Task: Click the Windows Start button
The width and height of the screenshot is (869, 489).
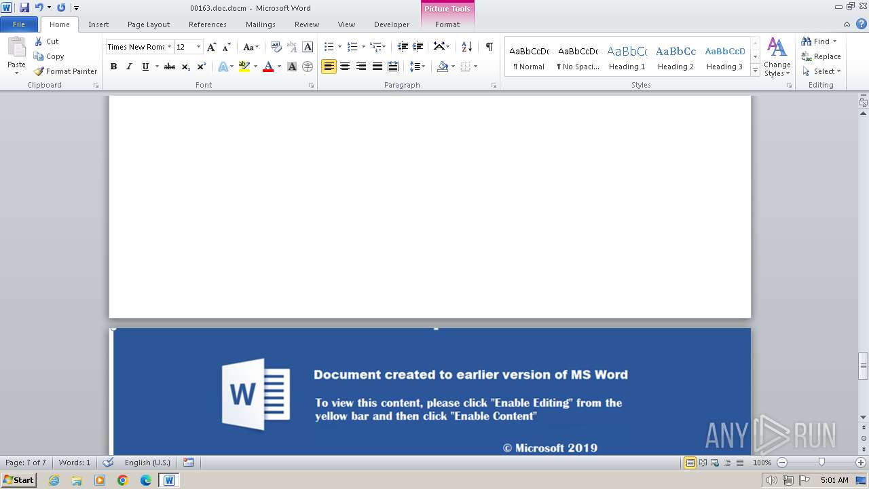Action: click(18, 480)
